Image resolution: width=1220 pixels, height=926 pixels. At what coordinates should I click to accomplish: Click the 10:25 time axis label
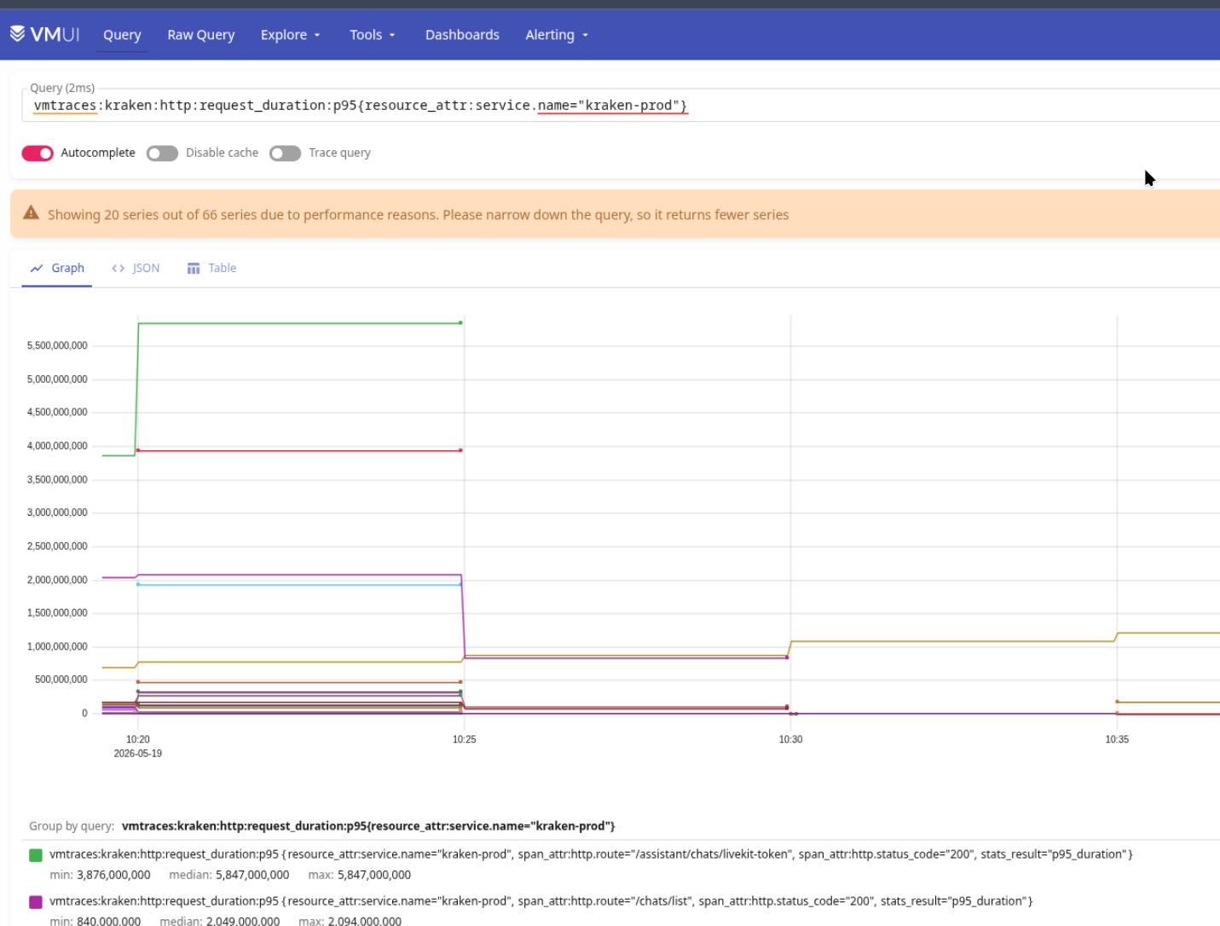465,739
